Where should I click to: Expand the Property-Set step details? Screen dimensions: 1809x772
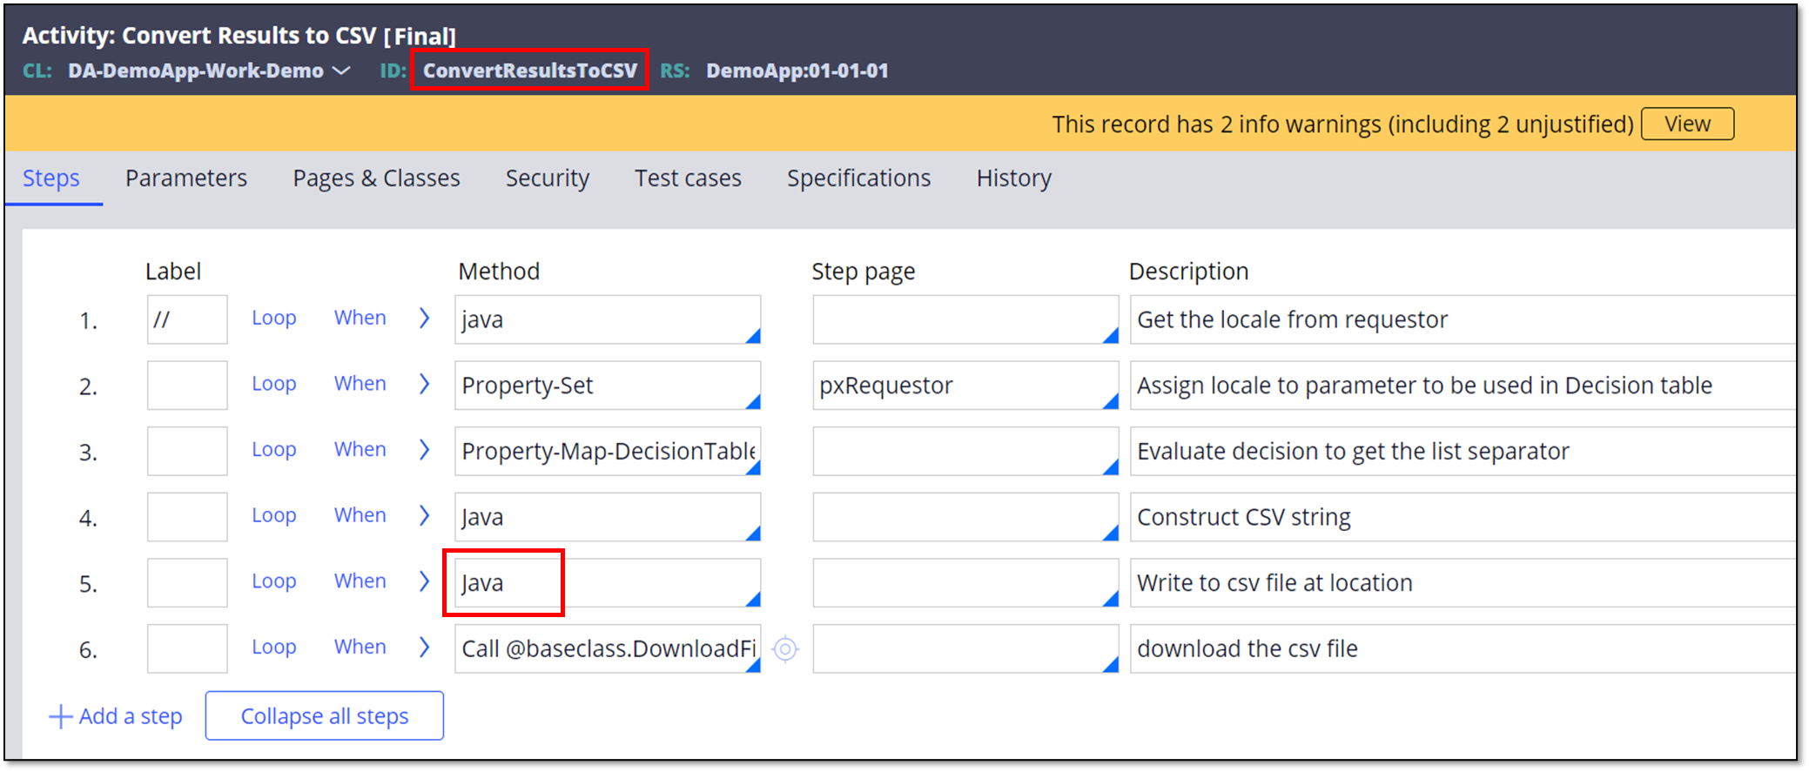pos(424,384)
